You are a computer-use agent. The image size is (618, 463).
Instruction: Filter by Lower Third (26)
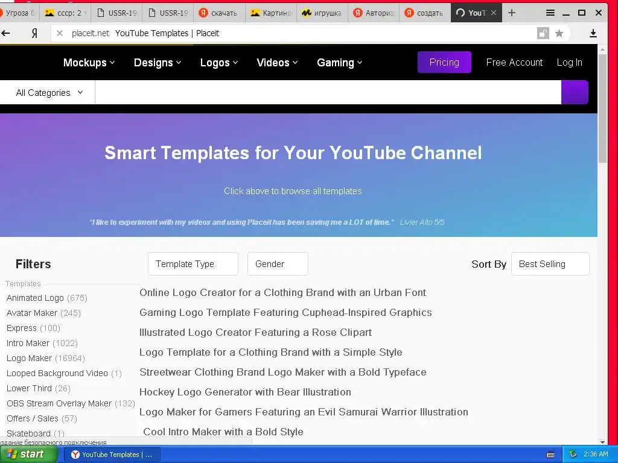tap(38, 388)
